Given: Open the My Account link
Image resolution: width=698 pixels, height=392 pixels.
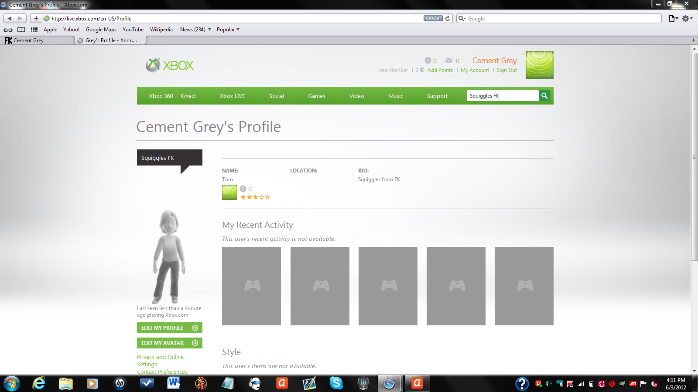Looking at the screenshot, I should point(475,70).
